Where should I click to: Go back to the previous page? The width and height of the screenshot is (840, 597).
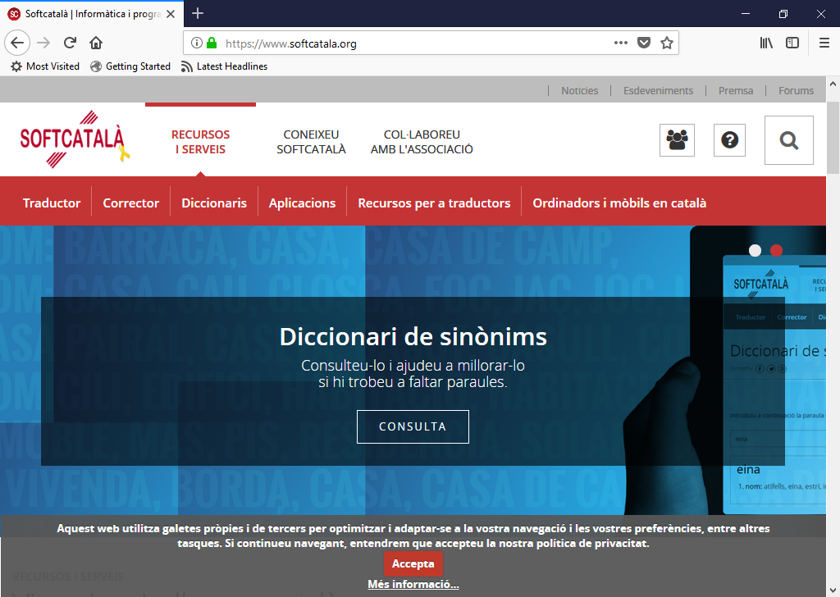pyautogui.click(x=17, y=43)
